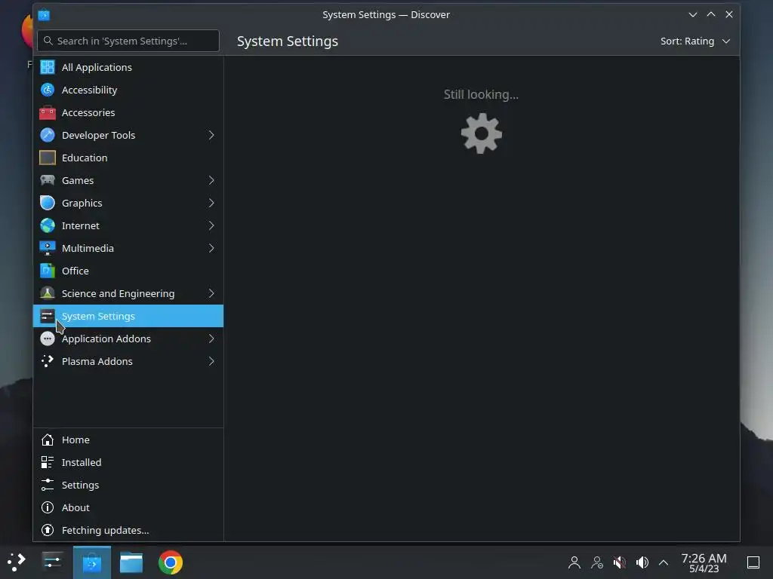Screen dimensions: 773x579
Task: Launch Google Chrome from the taskbar
Action: tap(171, 562)
